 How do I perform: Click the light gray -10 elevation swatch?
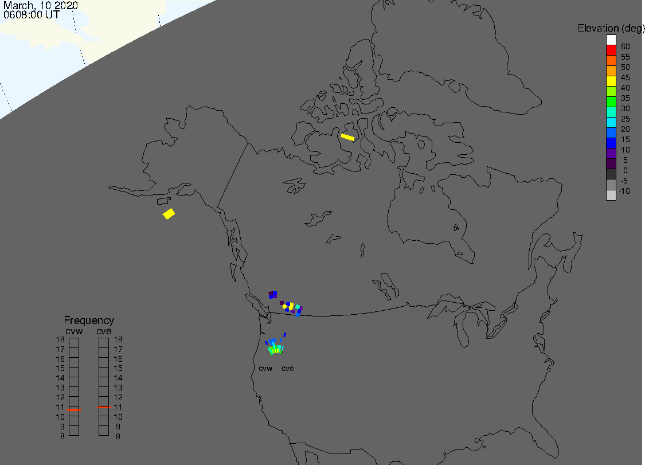click(x=611, y=195)
